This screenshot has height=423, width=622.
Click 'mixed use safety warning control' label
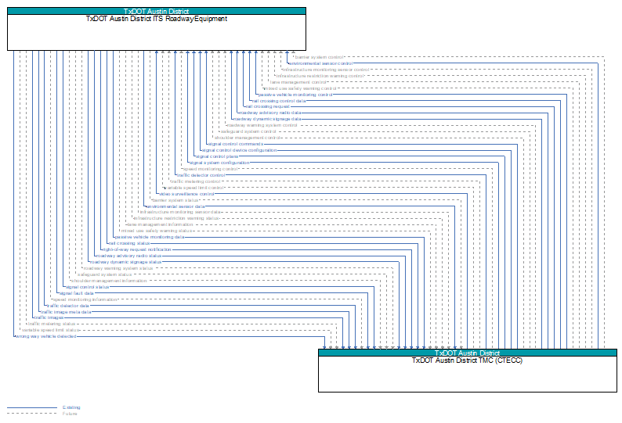point(300,88)
